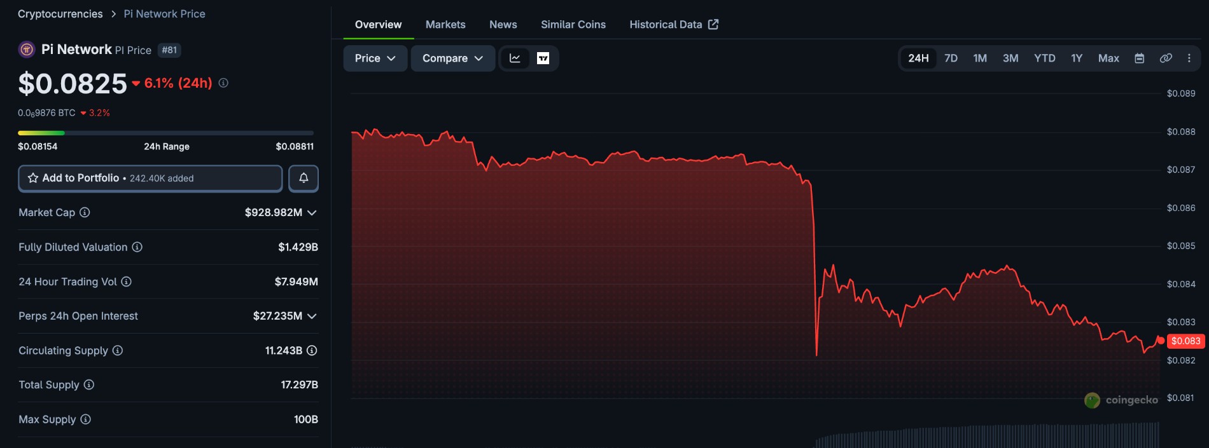Open the Compare dropdown
Screen dimensions: 1209x448
(452, 58)
